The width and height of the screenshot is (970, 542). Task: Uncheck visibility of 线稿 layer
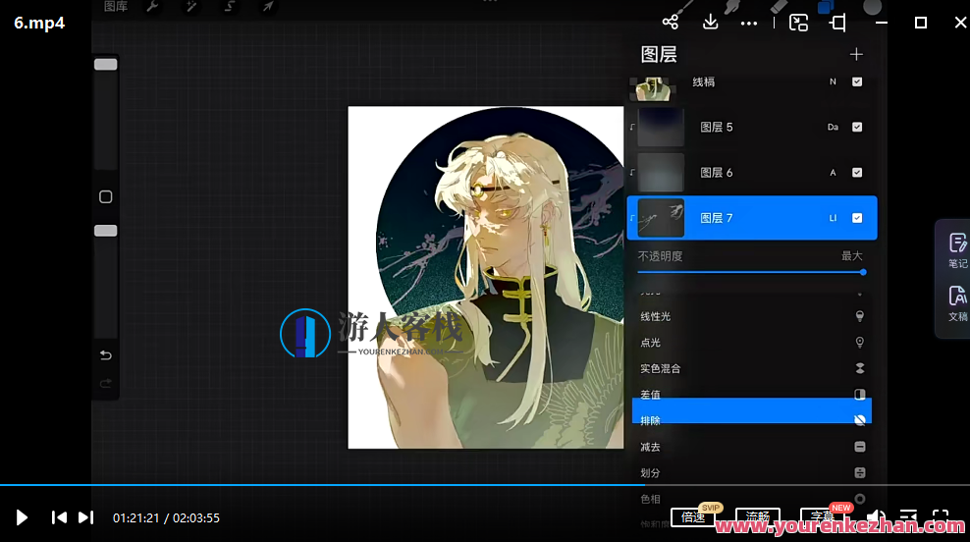(857, 82)
